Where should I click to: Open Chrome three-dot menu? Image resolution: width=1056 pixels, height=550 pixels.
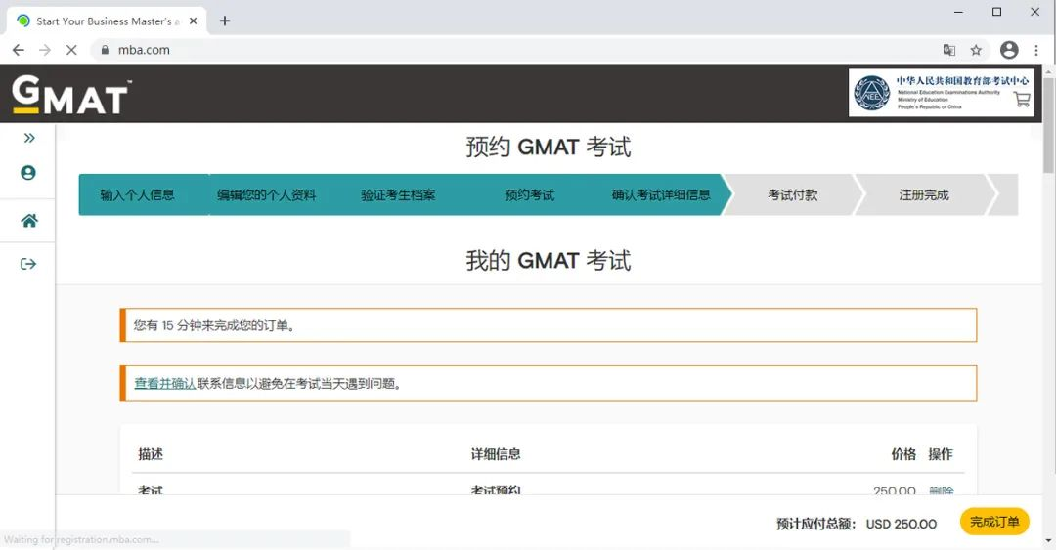1036,50
